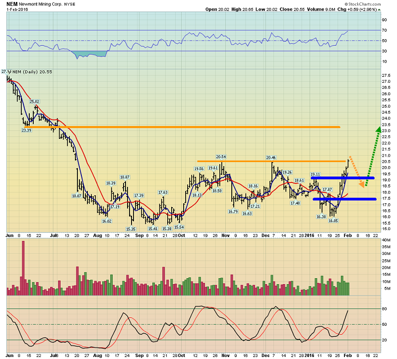Click the 17.87 price label

point(327,189)
